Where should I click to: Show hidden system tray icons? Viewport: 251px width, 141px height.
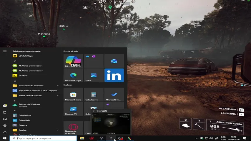coord(197,138)
